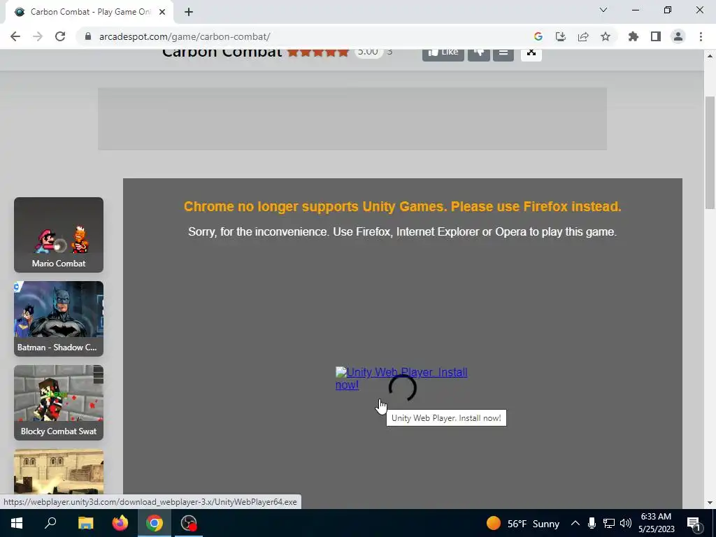This screenshot has height=537, width=716.
Task: Open Chrome extensions puzzle icon
Action: click(x=633, y=36)
